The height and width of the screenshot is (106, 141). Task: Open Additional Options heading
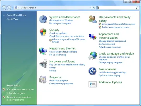pos(110,82)
